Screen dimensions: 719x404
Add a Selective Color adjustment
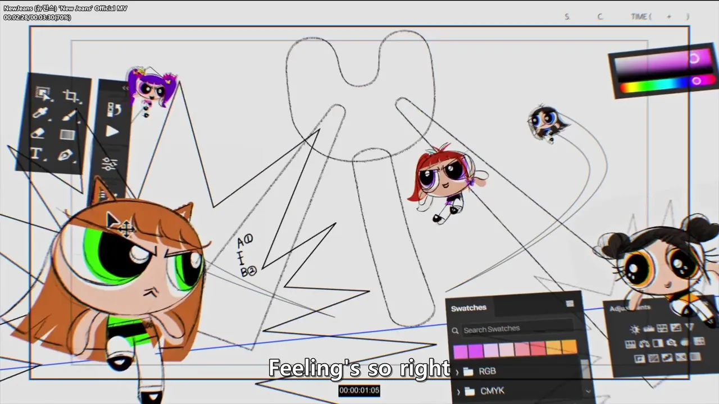[x=681, y=357]
